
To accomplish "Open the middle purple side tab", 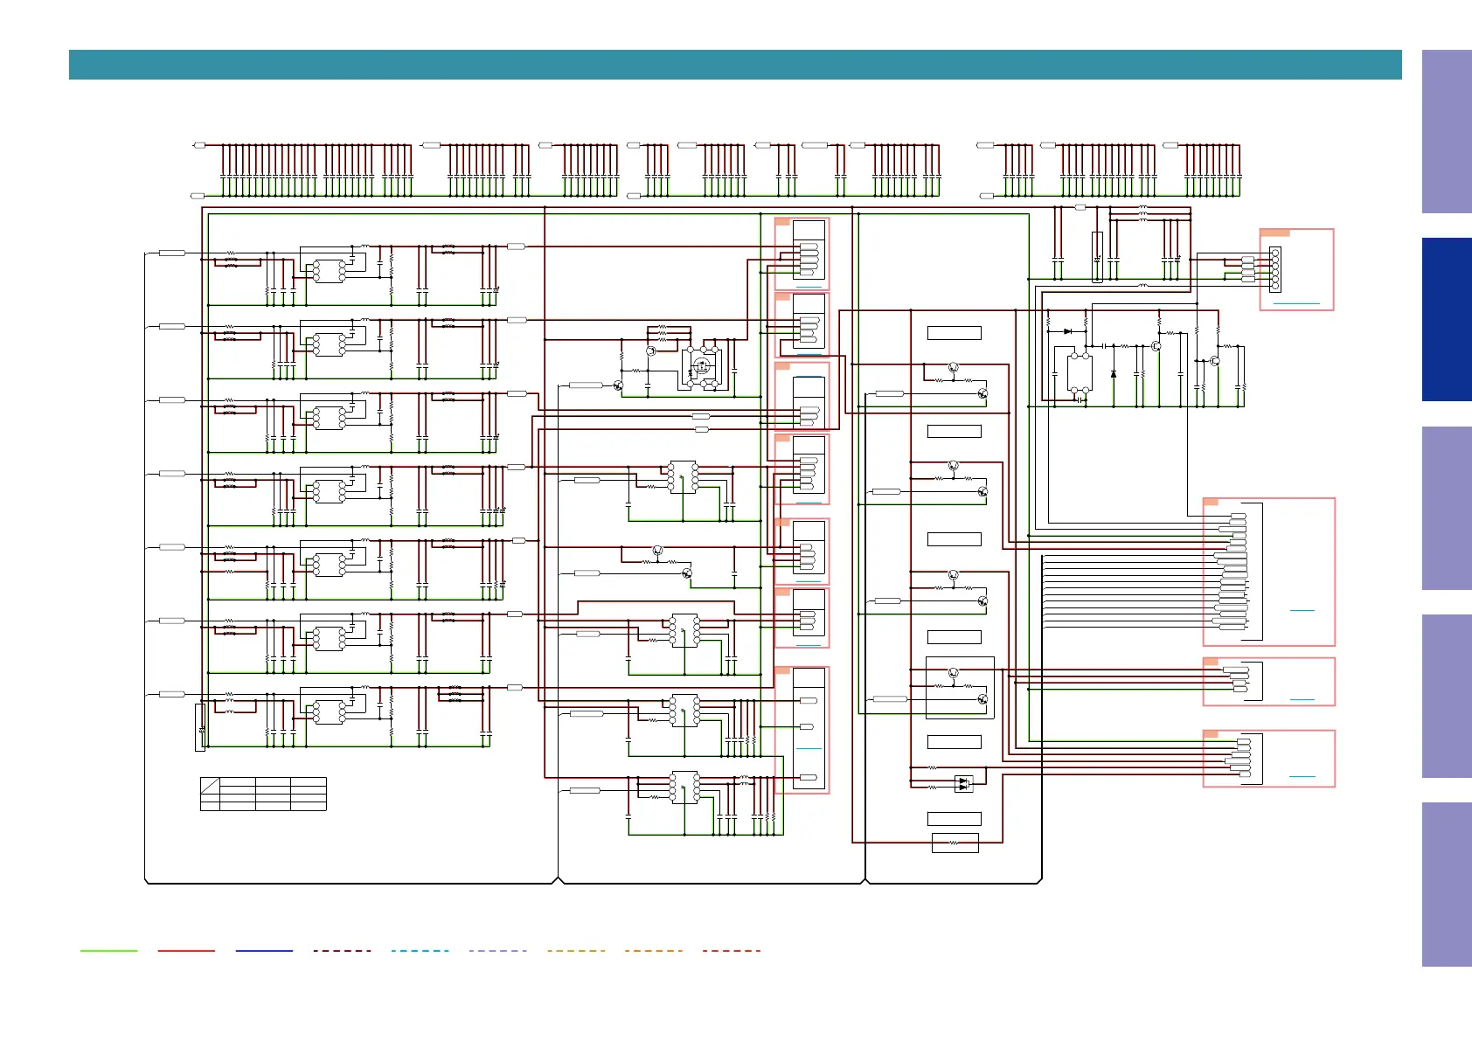I will click(1447, 508).
